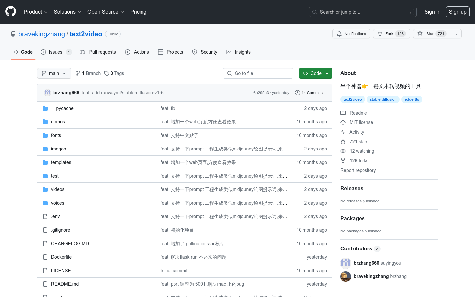Click the Go to file search field
Viewport: 475px width, 297px height.
(x=258, y=73)
